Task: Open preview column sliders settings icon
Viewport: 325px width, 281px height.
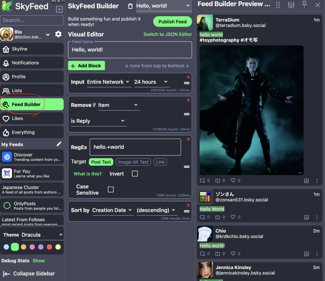Action: coord(291,5)
